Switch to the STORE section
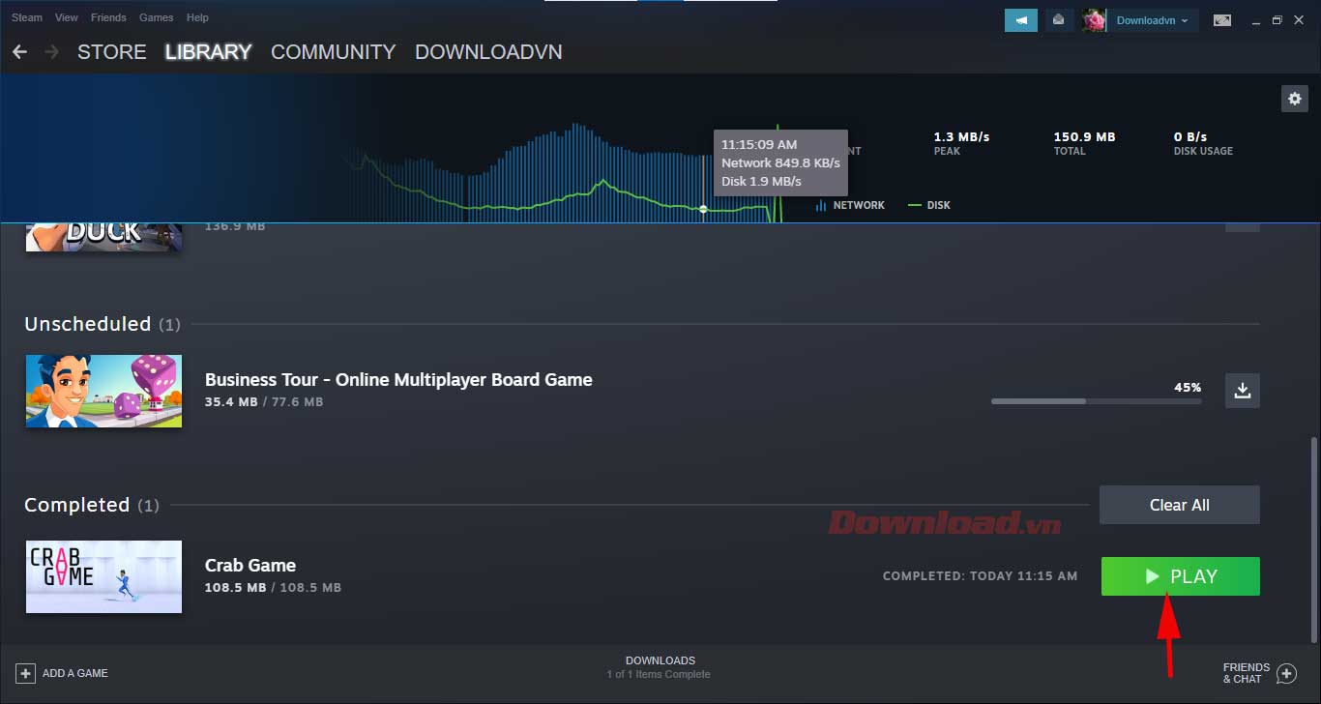The width and height of the screenshot is (1321, 704). pos(112,52)
